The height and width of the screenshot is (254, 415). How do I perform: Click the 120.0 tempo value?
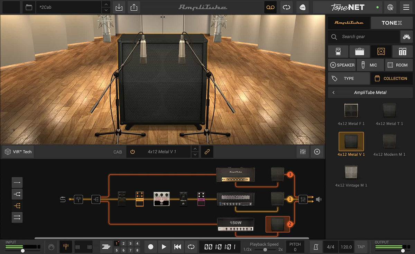point(346,247)
